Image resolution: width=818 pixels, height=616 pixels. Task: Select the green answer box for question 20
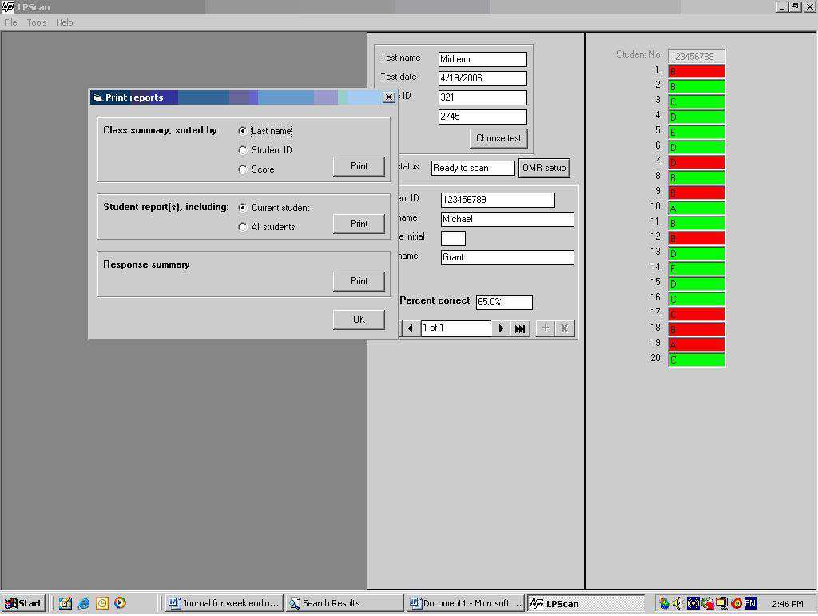[697, 360]
